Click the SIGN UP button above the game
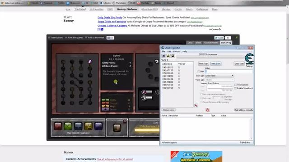 [x=226, y=43]
